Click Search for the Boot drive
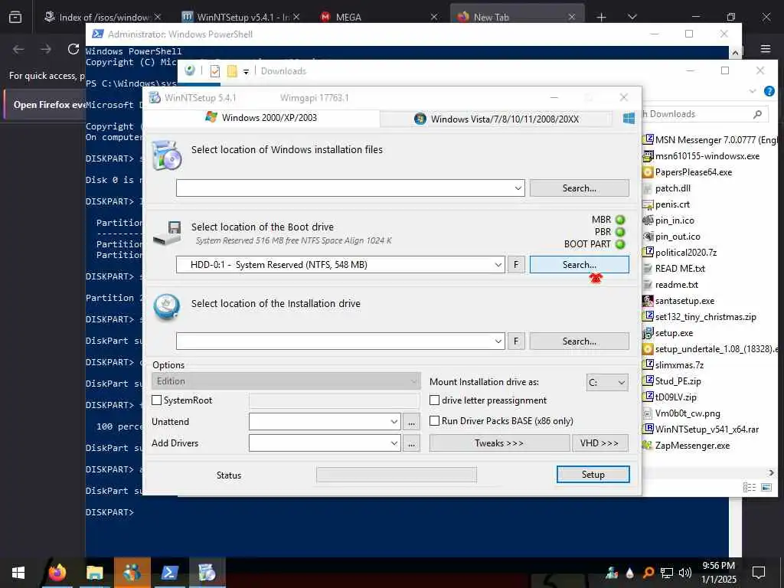 click(x=579, y=264)
